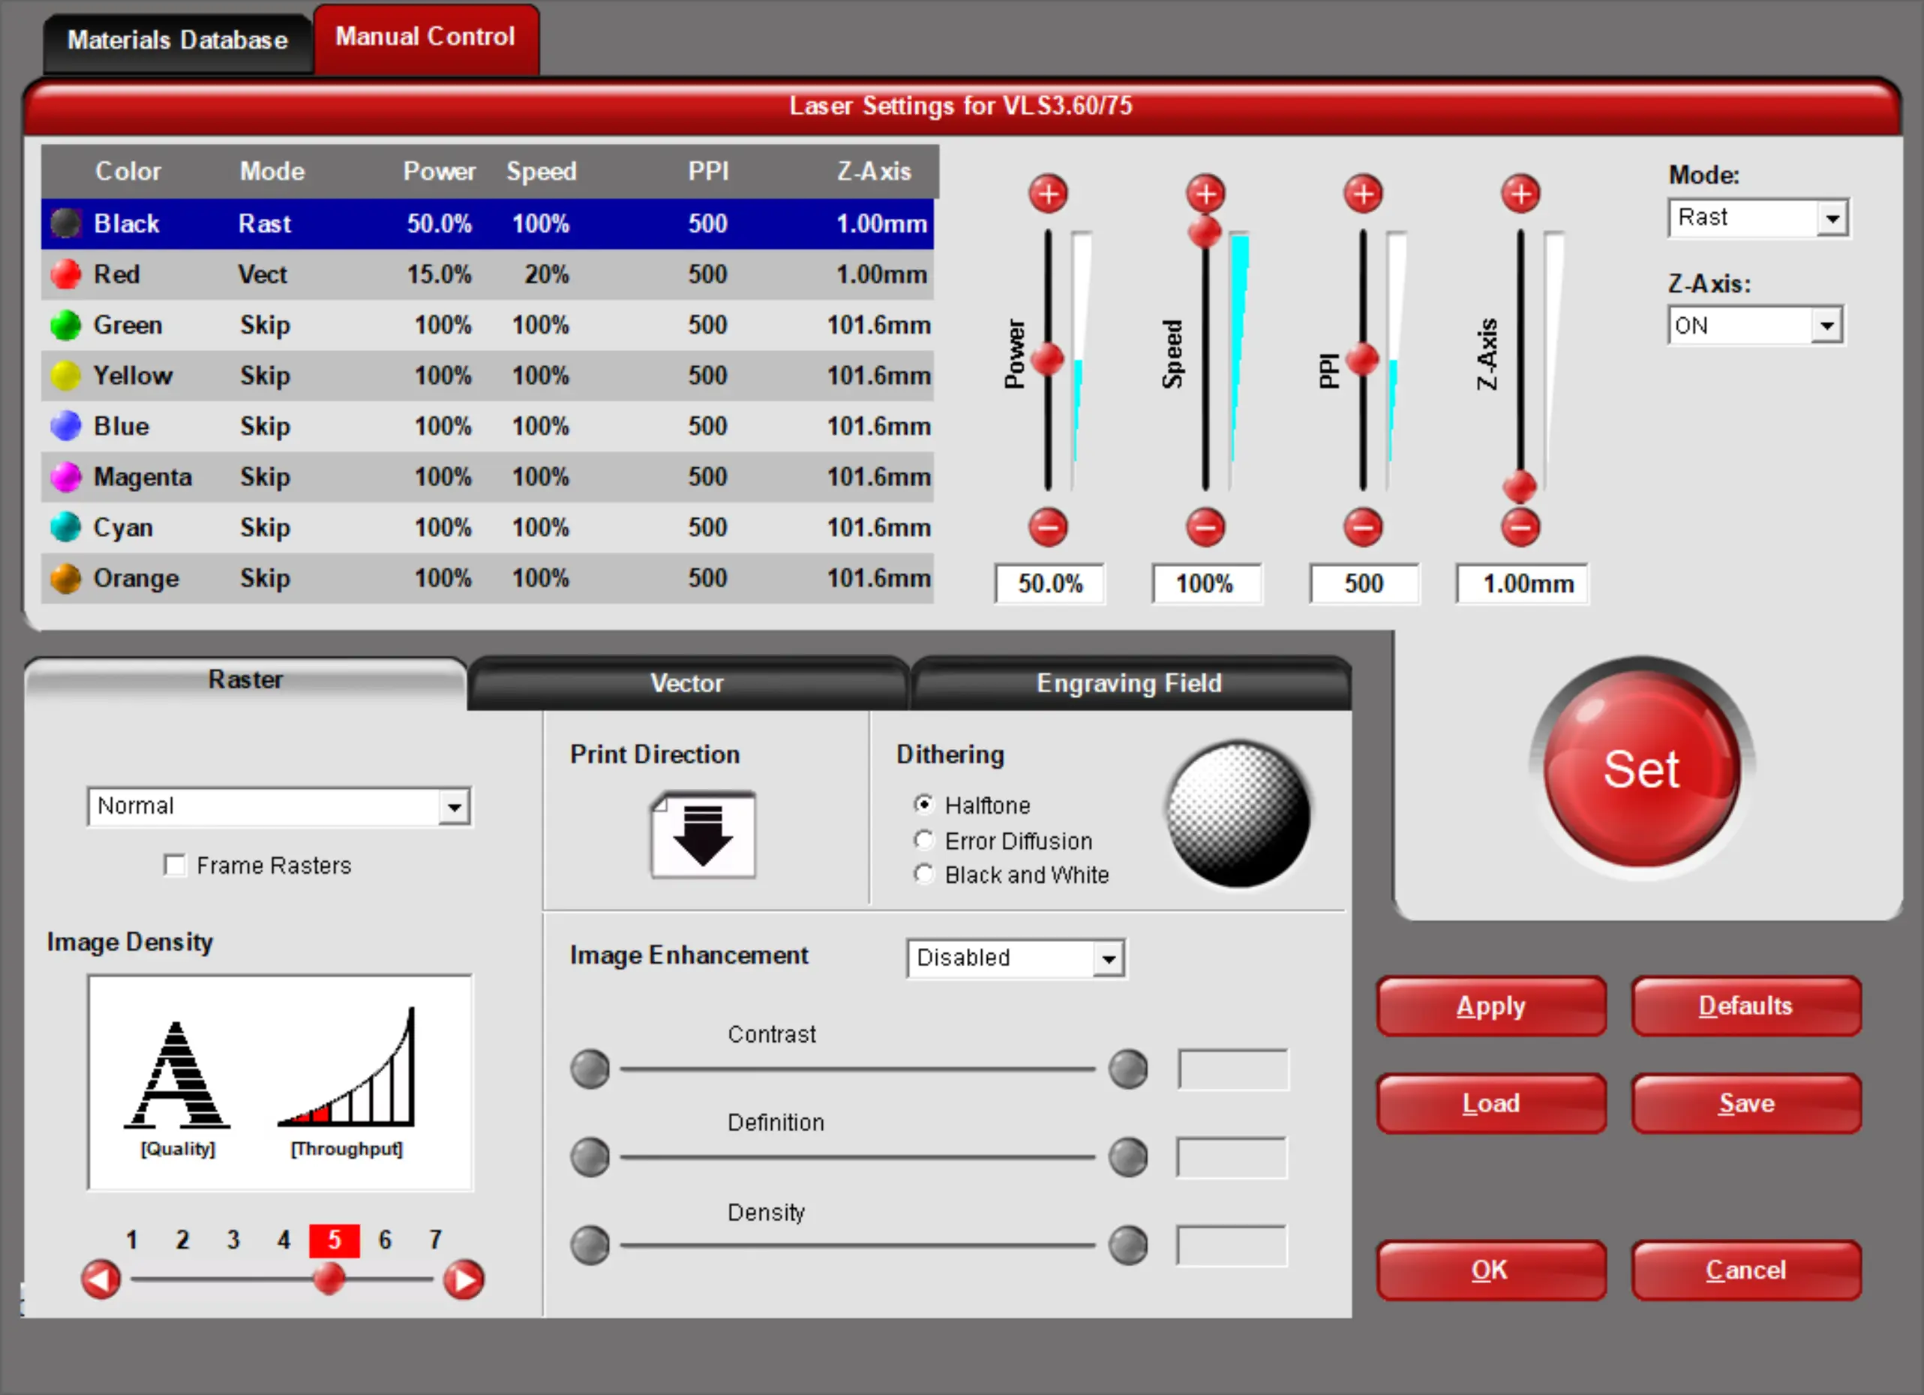This screenshot has height=1395, width=1924.
Task: Select the Cyan color ball
Action: tap(65, 526)
